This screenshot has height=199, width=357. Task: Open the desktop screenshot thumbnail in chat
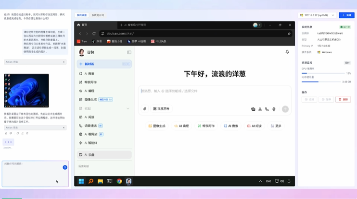tap(26, 91)
